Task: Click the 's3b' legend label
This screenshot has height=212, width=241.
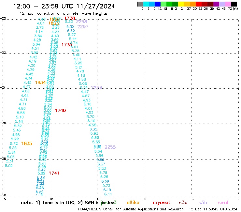Action: pos(203,203)
